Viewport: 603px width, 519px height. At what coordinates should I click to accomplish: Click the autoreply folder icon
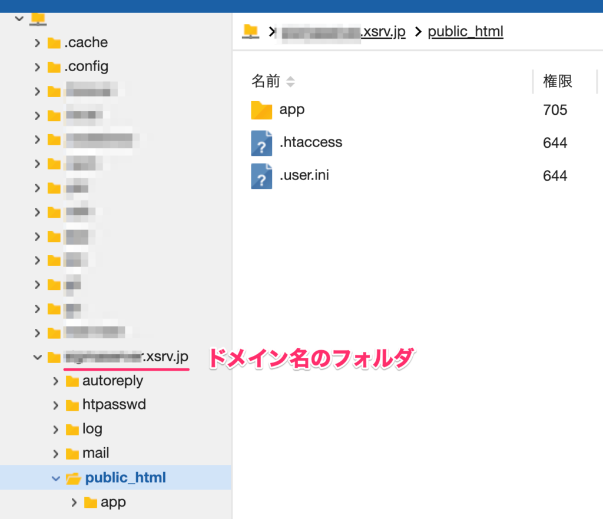[x=72, y=381]
